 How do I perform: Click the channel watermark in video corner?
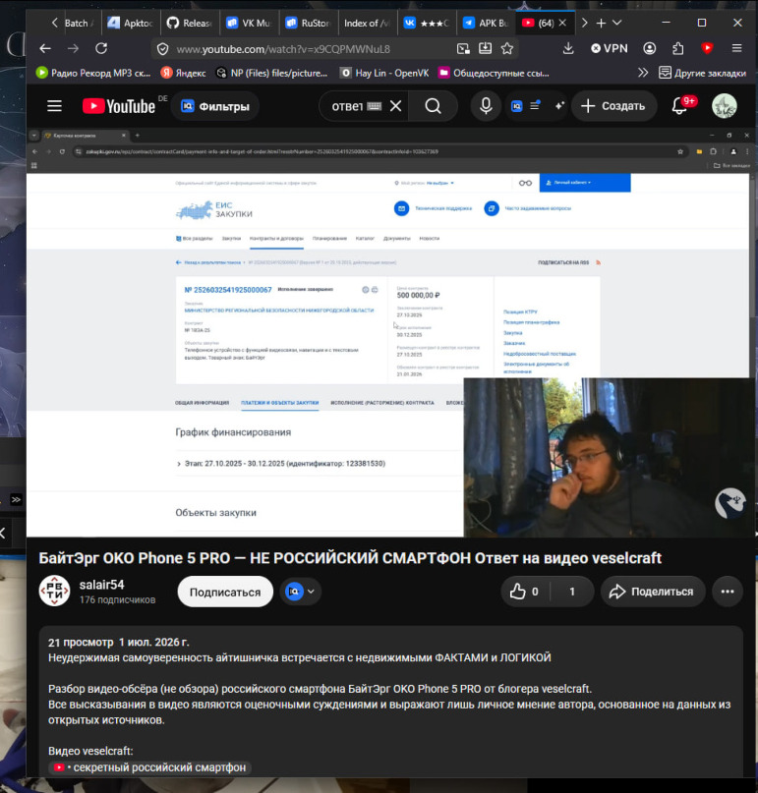[730, 503]
